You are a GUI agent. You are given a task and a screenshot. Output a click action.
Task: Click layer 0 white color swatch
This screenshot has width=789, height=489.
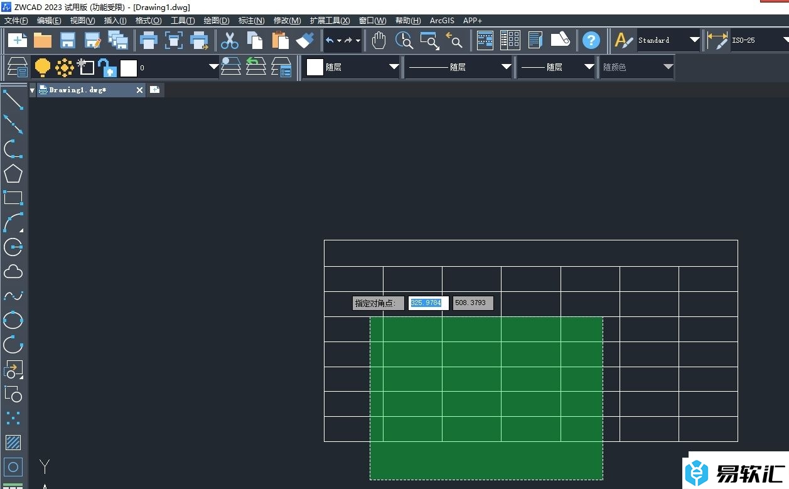point(129,68)
